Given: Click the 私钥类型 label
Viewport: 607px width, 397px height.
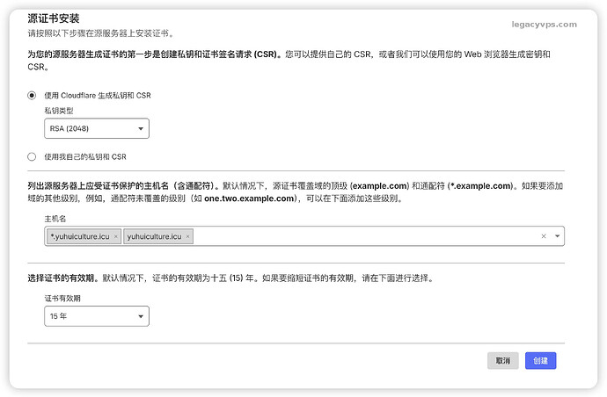Looking at the screenshot, I should point(59,111).
